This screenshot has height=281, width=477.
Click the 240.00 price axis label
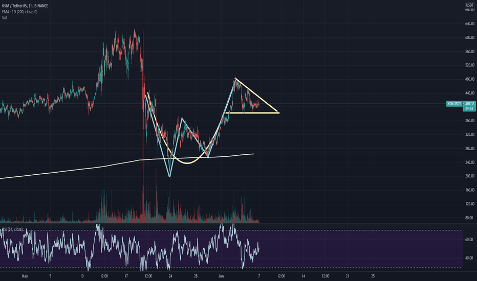tap(470, 162)
